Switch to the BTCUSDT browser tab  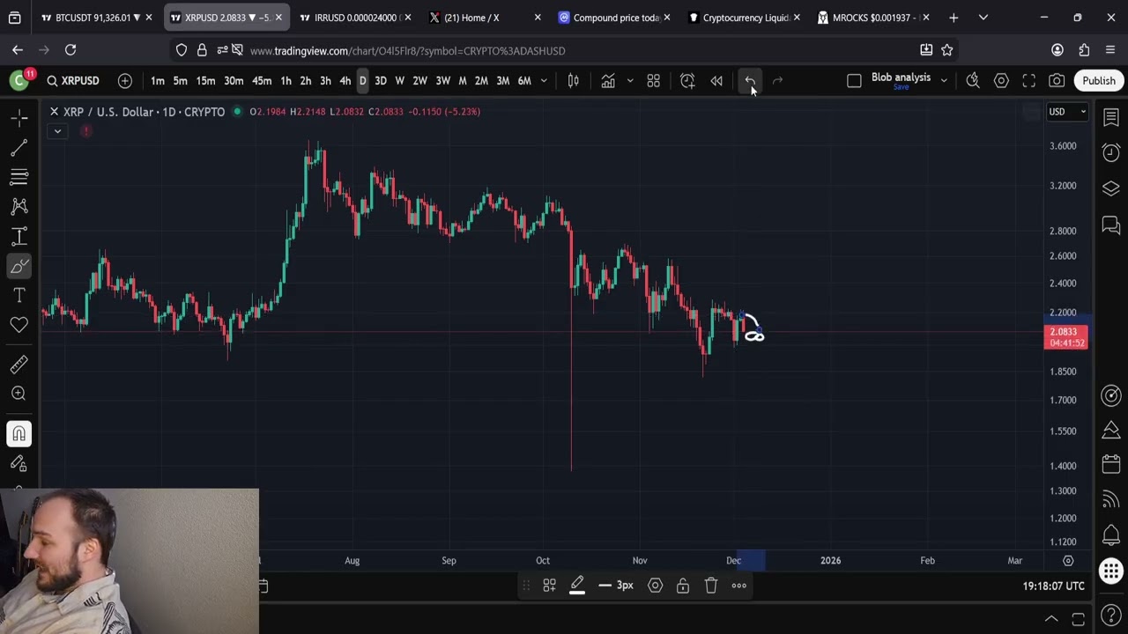94,18
